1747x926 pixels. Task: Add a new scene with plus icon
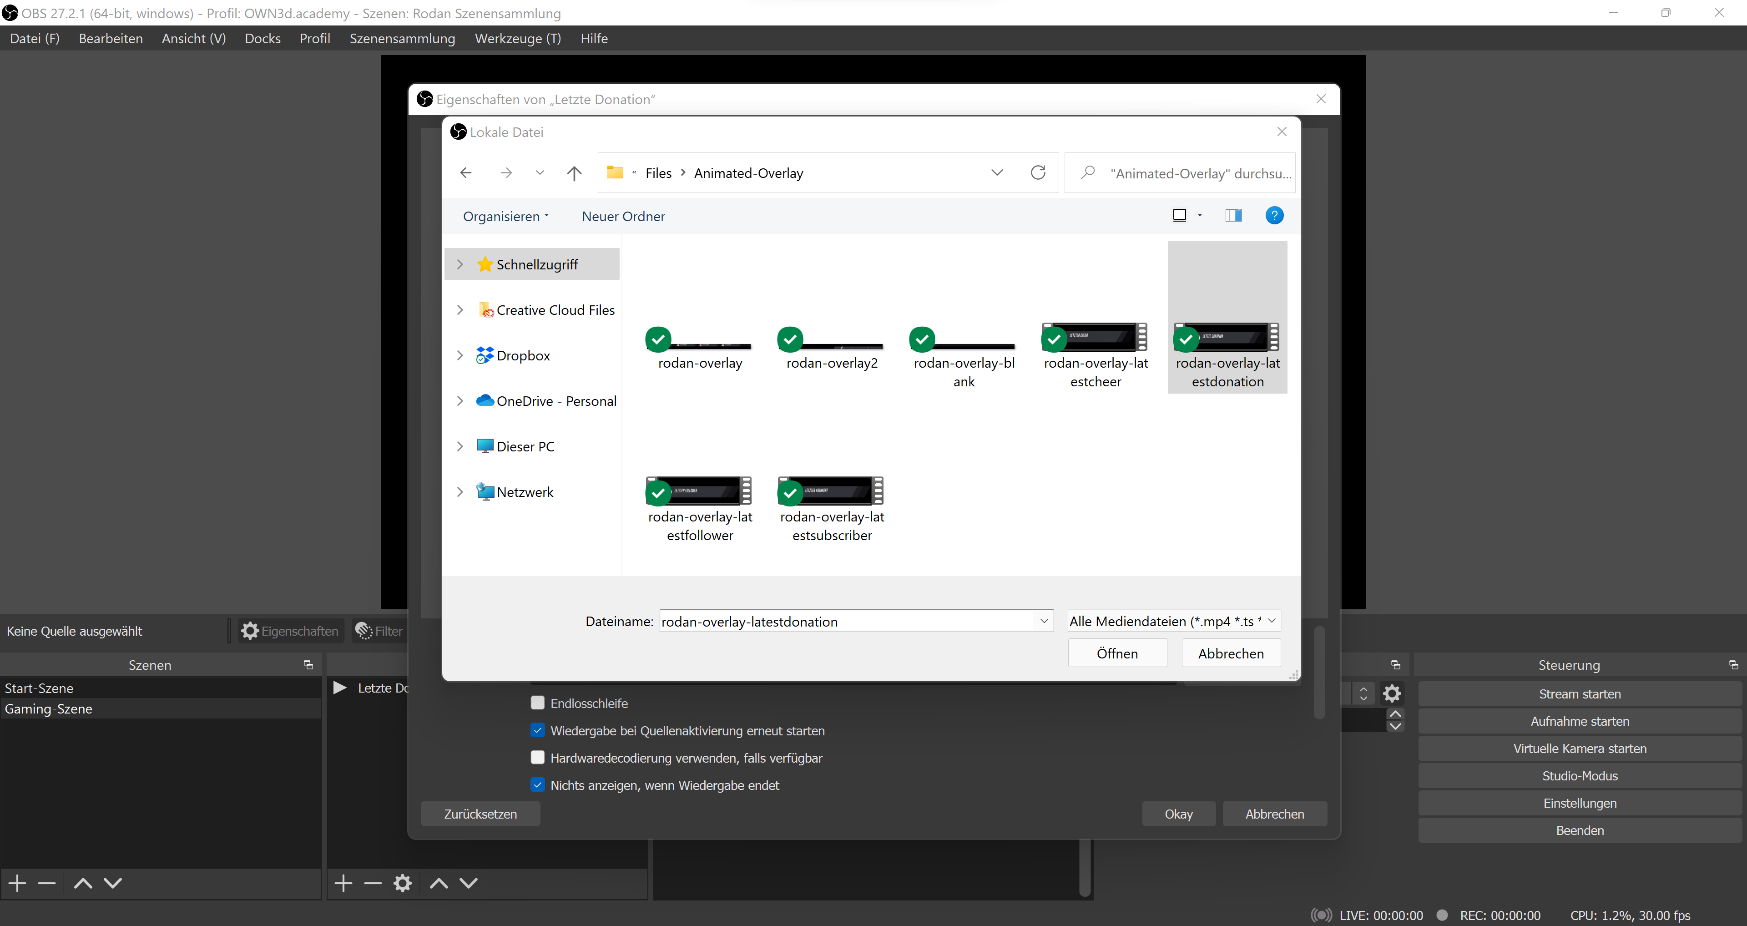pyautogui.click(x=18, y=883)
